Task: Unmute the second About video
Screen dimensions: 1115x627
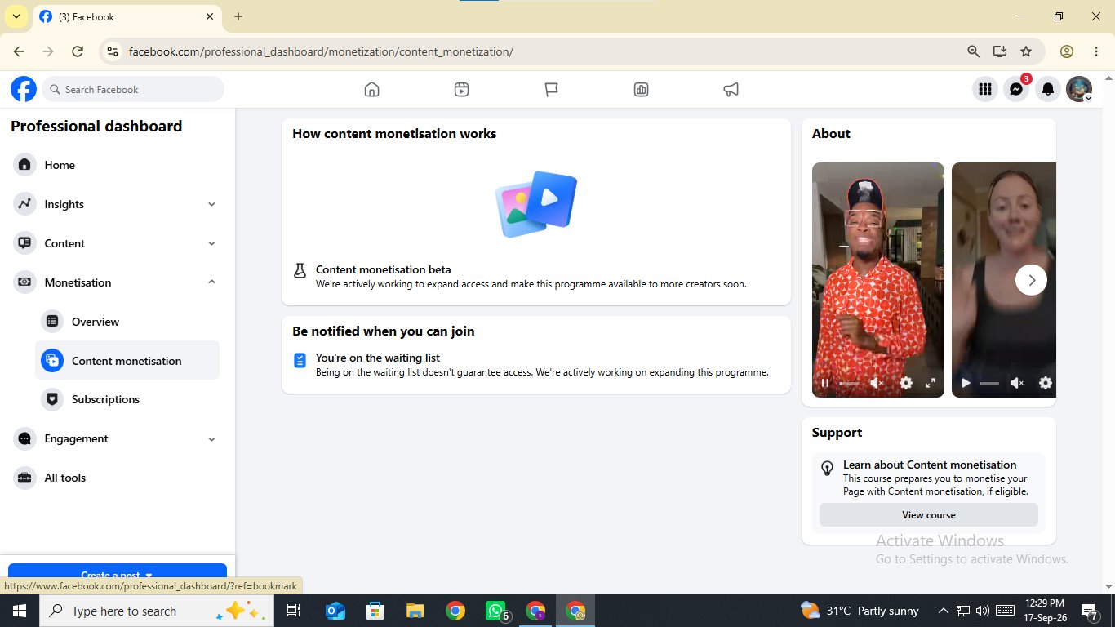Action: coord(1017,383)
